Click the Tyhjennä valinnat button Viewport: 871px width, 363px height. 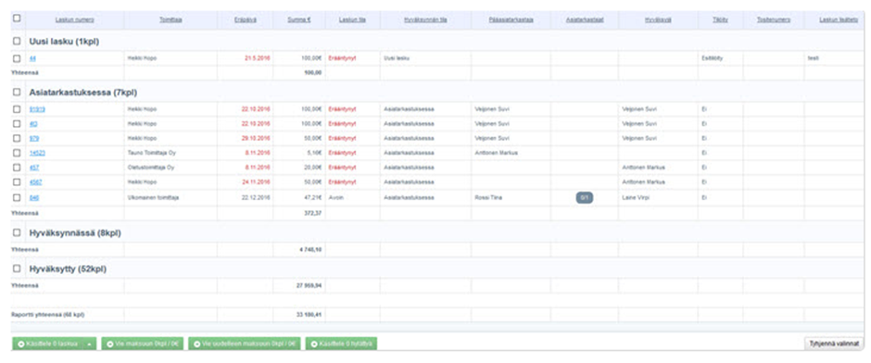pyautogui.click(x=834, y=344)
